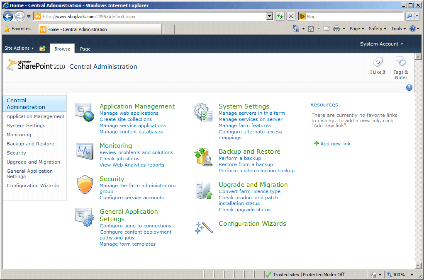
Task: Click the Home house icon in command bar
Action: [x=295, y=29]
